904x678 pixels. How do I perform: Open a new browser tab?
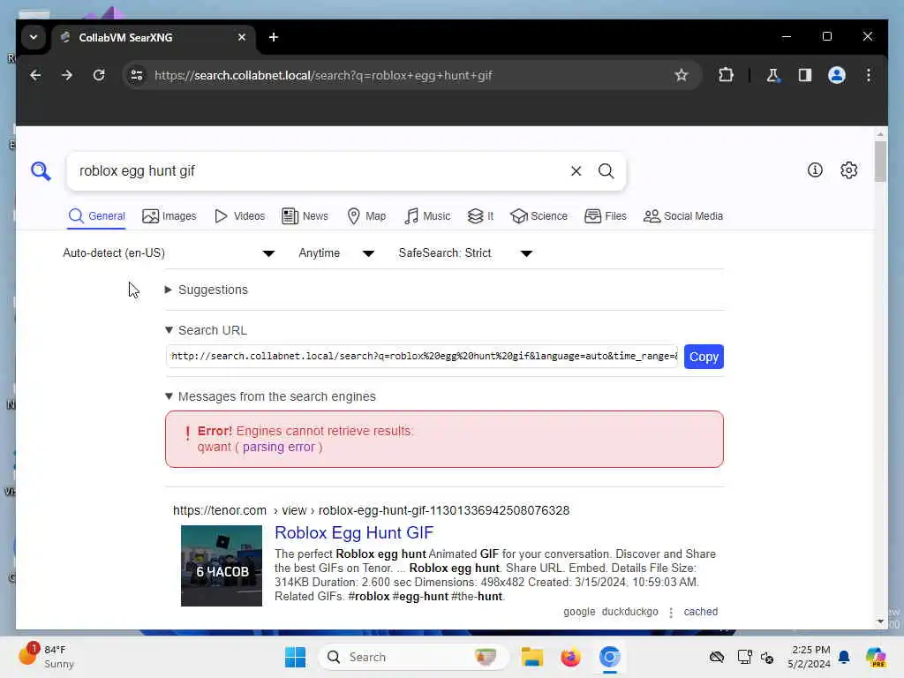click(274, 37)
